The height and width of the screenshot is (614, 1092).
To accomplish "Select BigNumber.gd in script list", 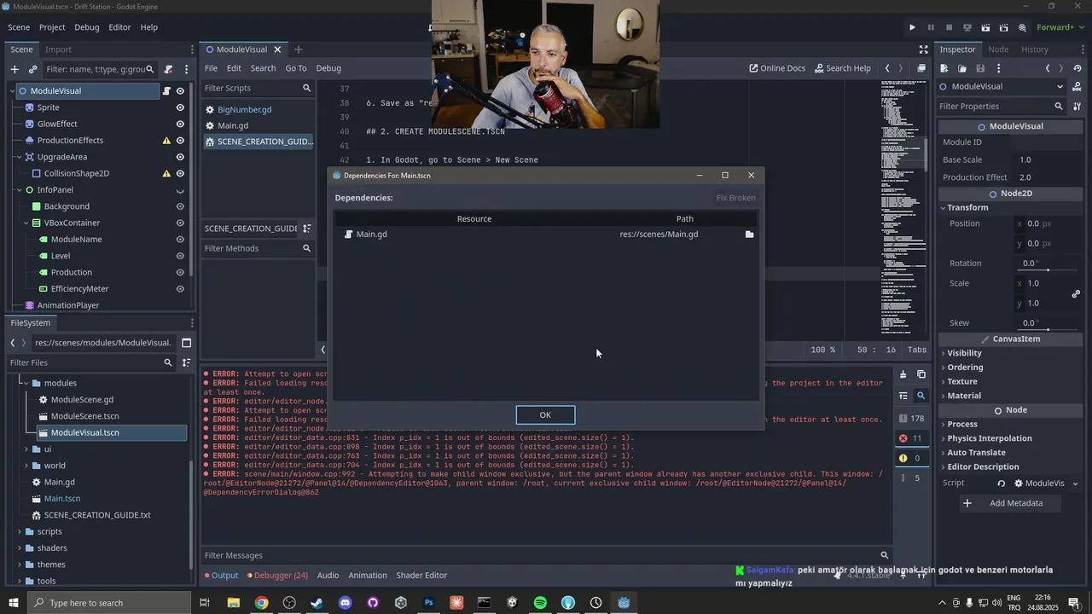I will [244, 110].
